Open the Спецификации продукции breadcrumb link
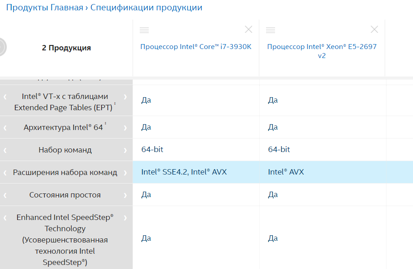This screenshot has width=413, height=269. pos(146,8)
